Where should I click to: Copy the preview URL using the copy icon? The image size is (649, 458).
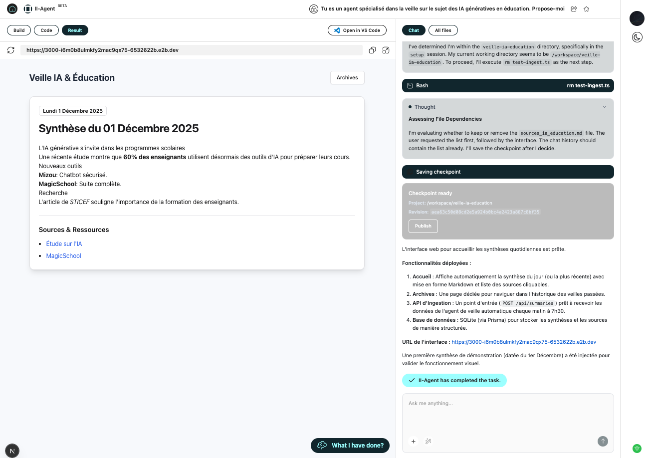[372, 50]
